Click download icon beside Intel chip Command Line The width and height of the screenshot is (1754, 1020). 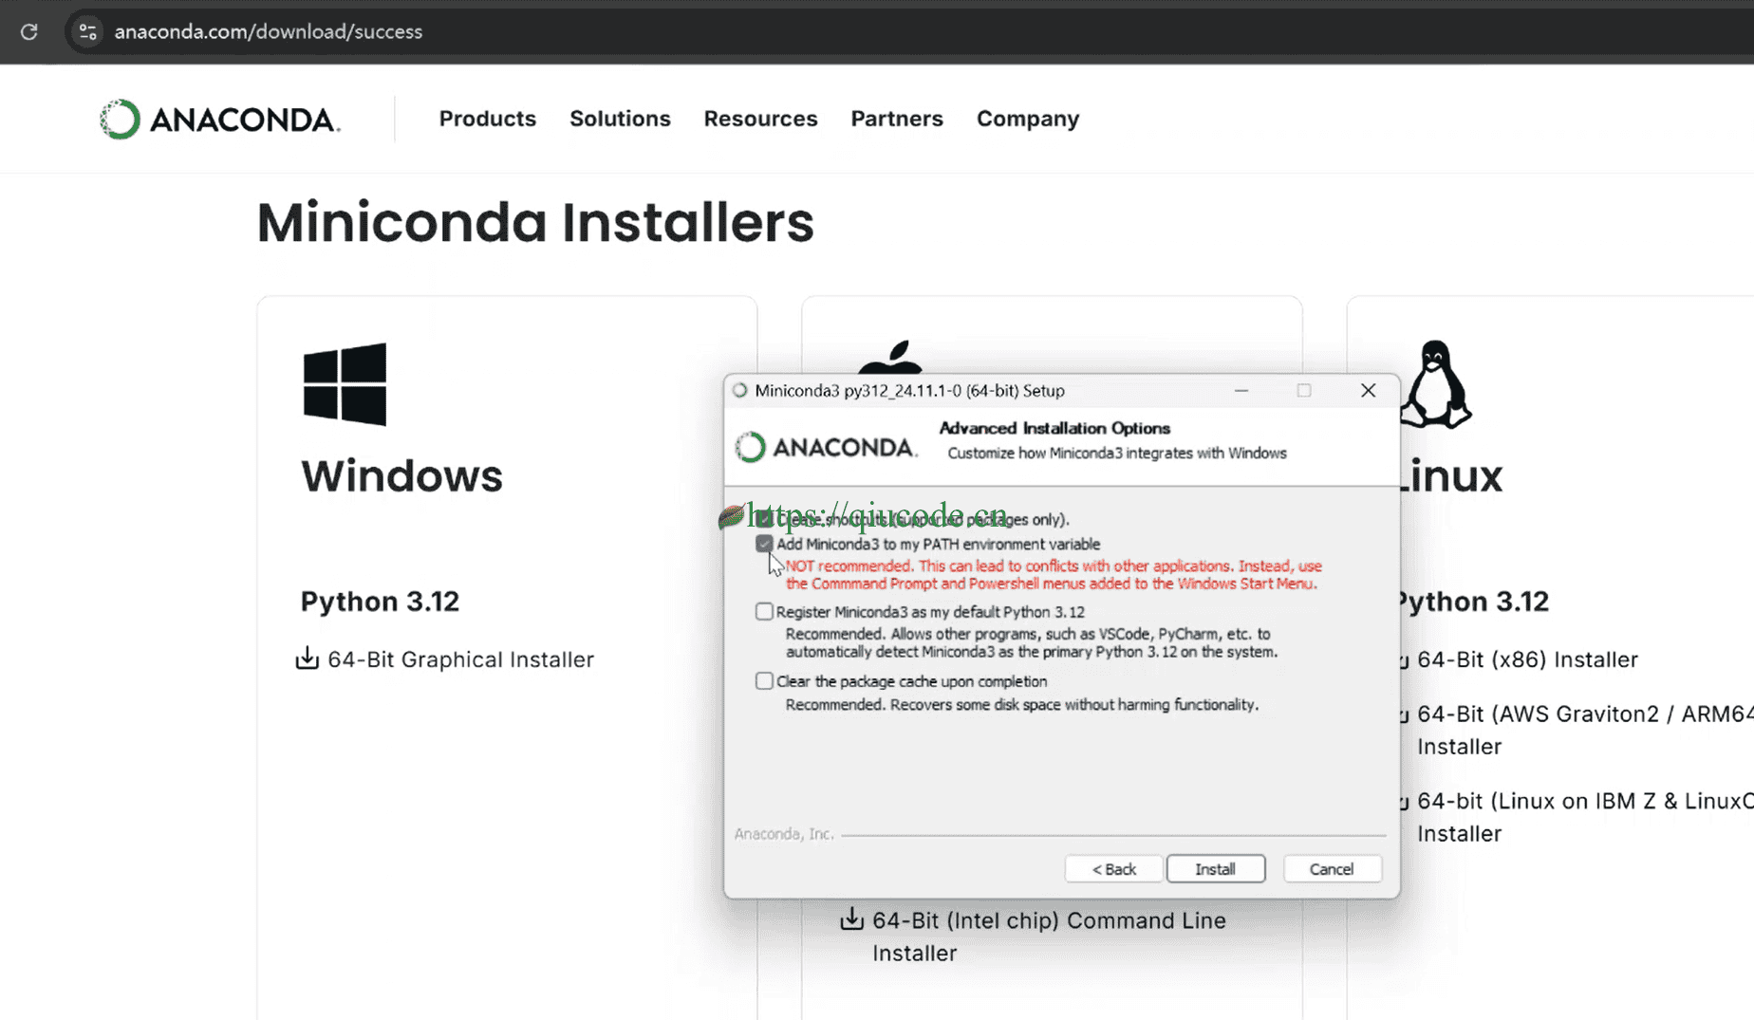851,919
